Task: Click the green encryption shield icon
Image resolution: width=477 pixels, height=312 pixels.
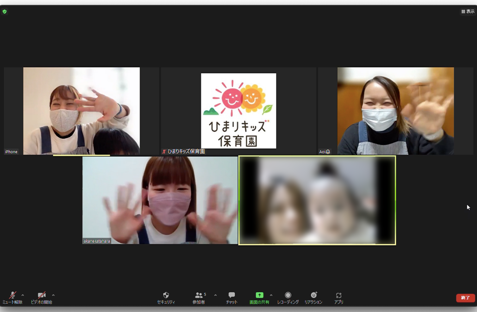Action: [4, 12]
